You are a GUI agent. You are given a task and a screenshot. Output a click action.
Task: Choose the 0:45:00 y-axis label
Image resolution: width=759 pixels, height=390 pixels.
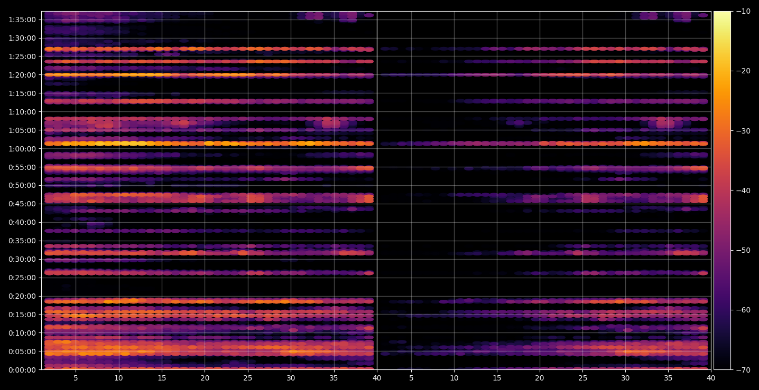coord(22,204)
